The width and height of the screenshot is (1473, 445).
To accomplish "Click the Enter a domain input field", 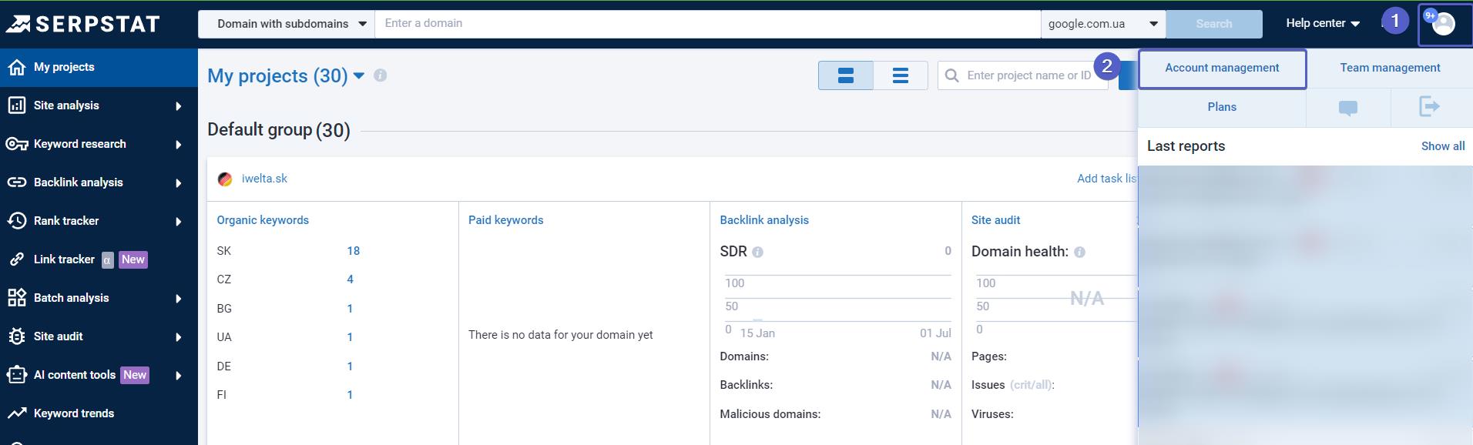I will (707, 24).
